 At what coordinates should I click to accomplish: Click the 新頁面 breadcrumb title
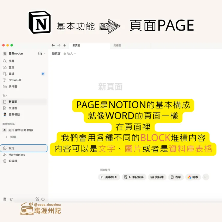tap(56, 53)
